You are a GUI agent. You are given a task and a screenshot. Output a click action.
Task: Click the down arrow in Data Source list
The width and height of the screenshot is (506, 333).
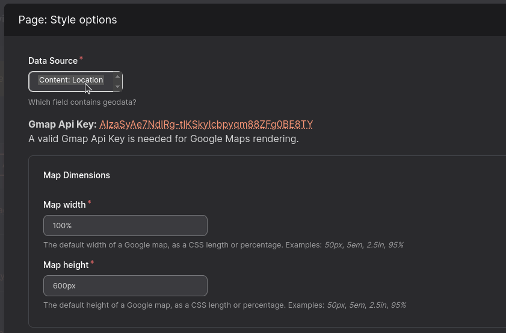pyautogui.click(x=117, y=87)
